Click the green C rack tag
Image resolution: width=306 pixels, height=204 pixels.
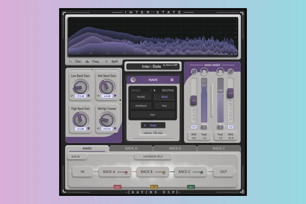(x=191, y=187)
